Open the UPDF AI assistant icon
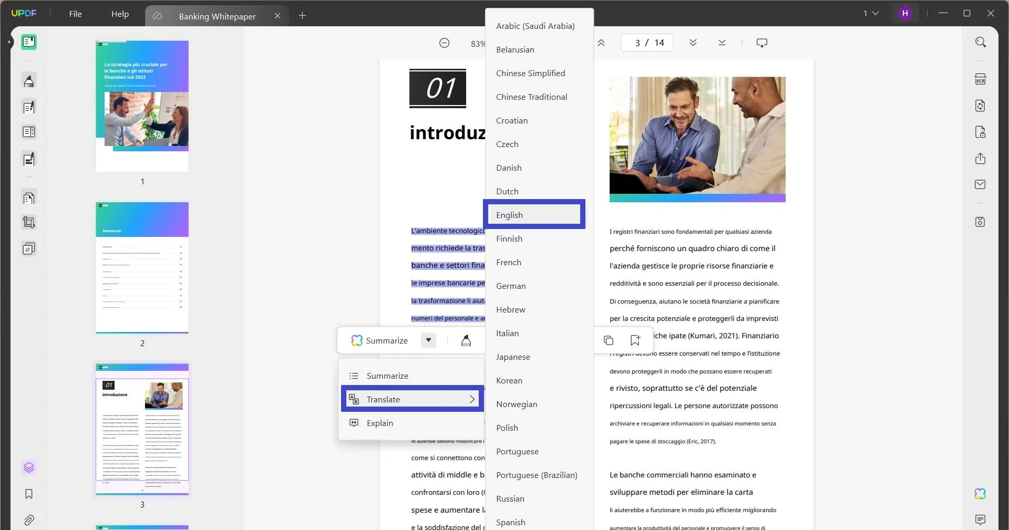 coord(980,494)
